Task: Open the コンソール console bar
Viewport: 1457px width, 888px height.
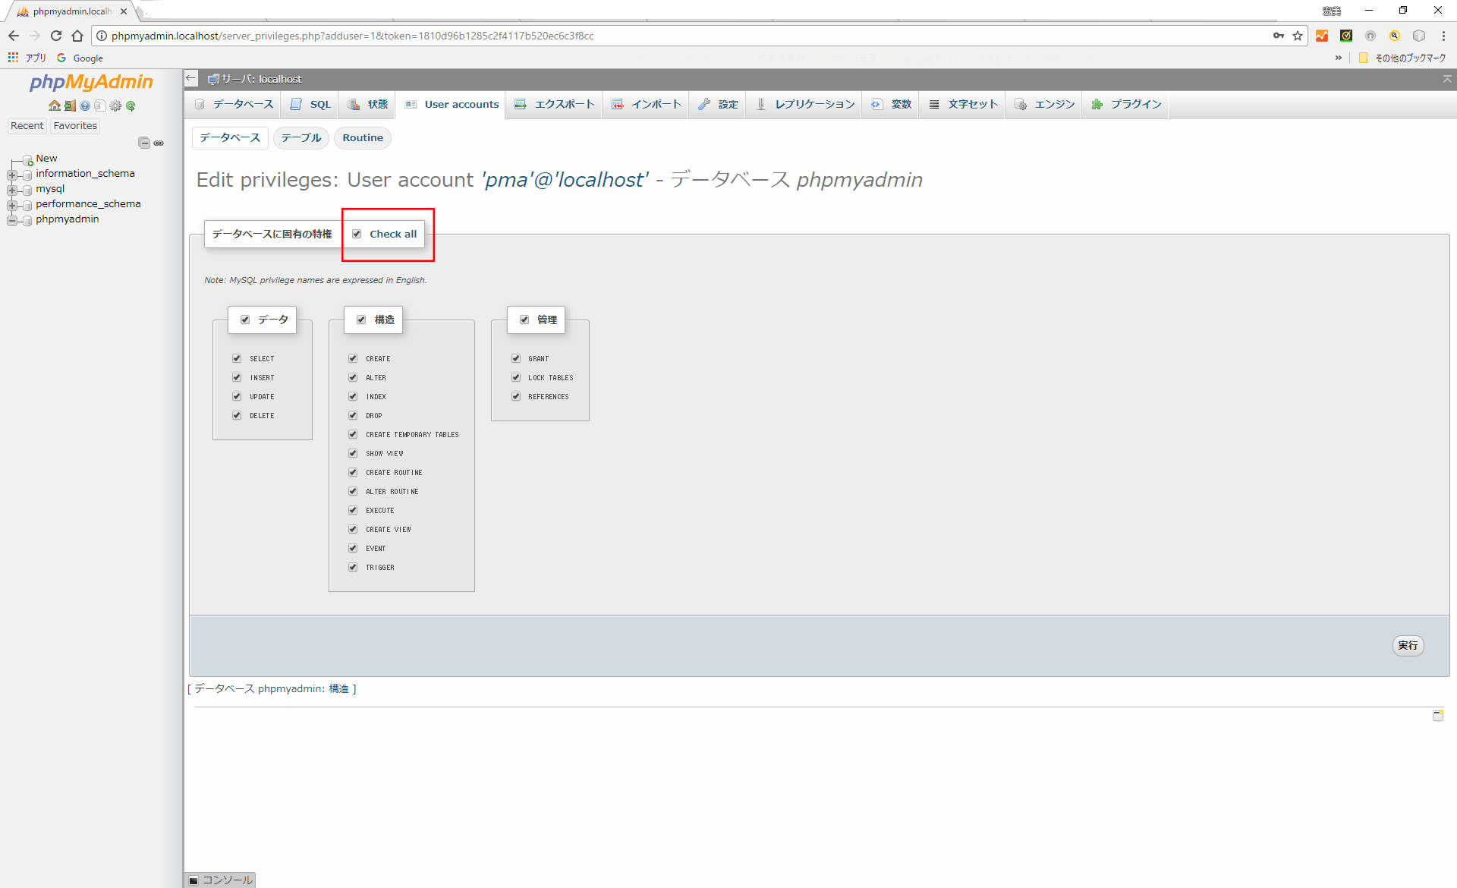Action: 221,880
